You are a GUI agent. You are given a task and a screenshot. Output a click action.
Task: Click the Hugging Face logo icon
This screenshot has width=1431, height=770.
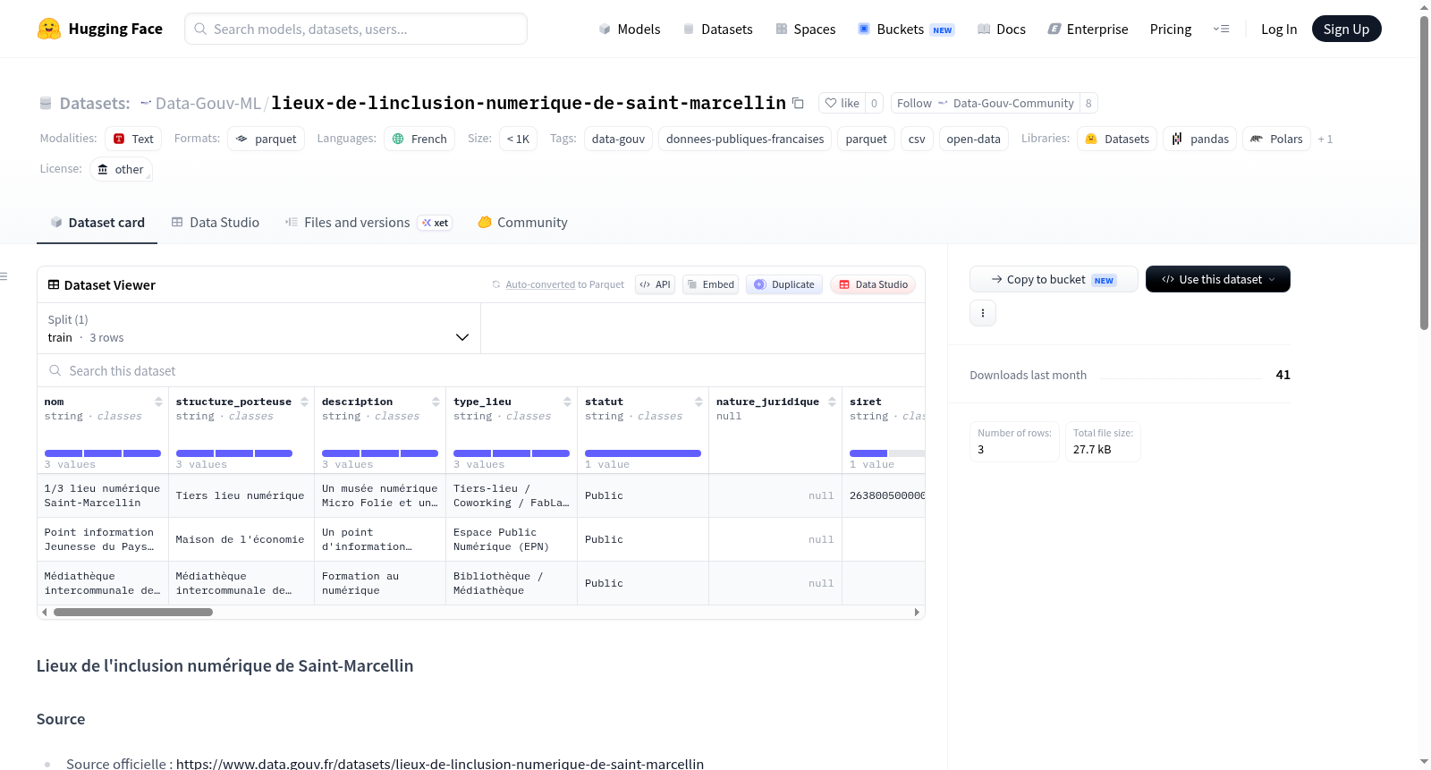49,29
